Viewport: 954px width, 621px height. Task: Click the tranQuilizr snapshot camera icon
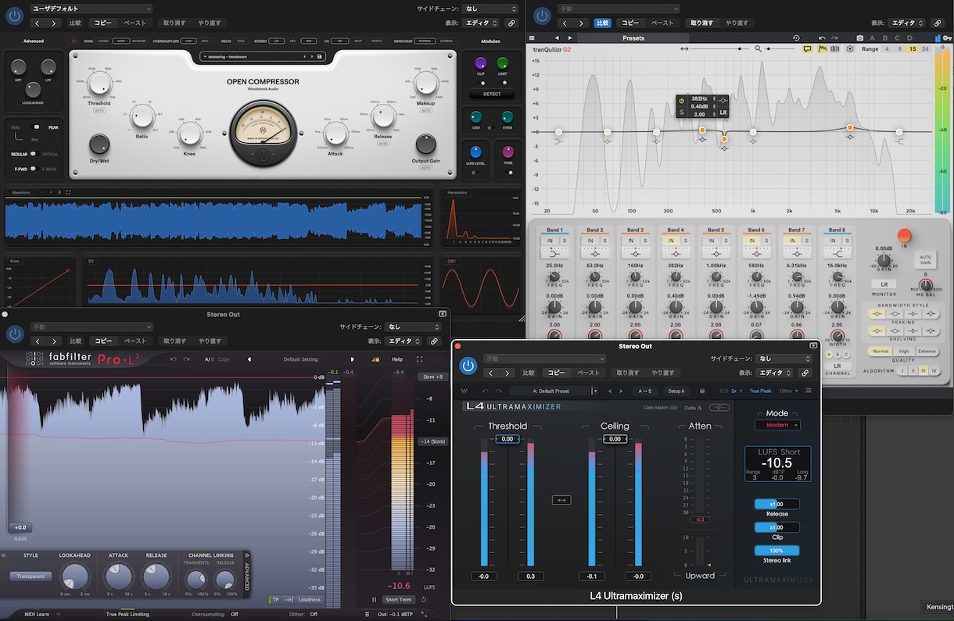click(x=860, y=37)
